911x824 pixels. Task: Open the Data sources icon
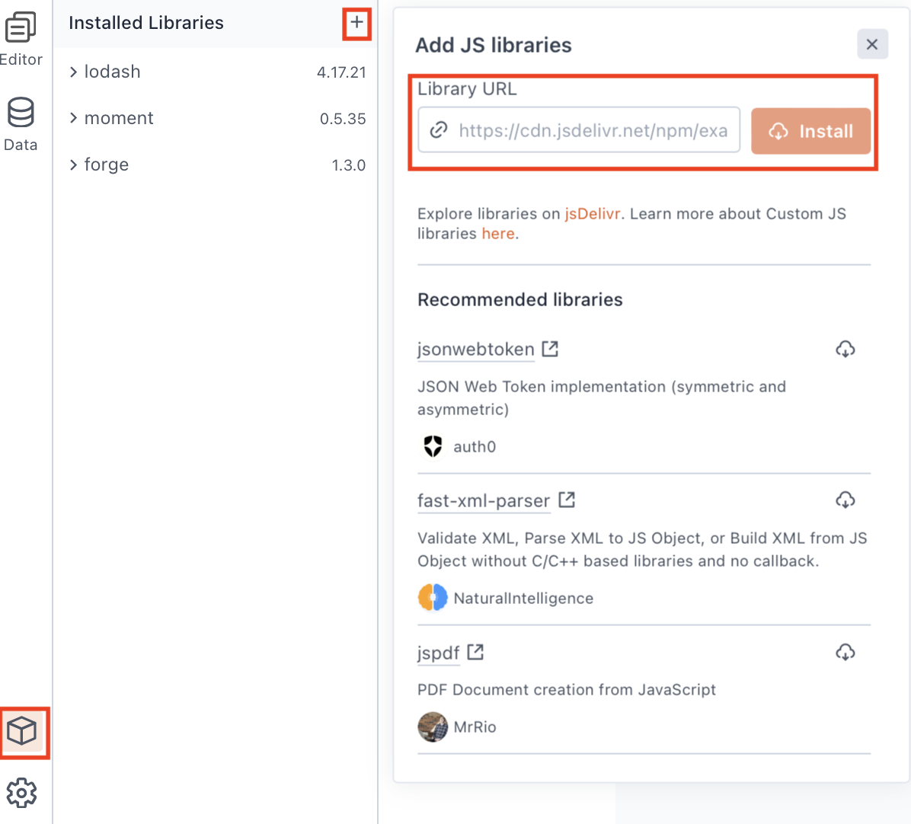(x=21, y=113)
